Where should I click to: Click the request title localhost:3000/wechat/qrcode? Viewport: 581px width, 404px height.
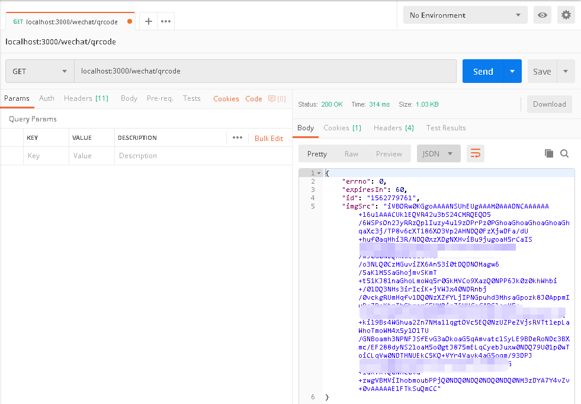coord(60,41)
